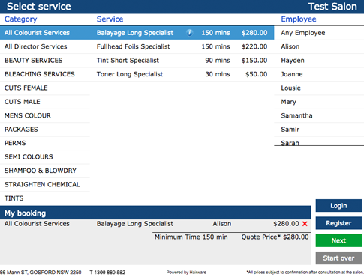Select STRAIGHTEN CHEMICAL category

click(45, 184)
